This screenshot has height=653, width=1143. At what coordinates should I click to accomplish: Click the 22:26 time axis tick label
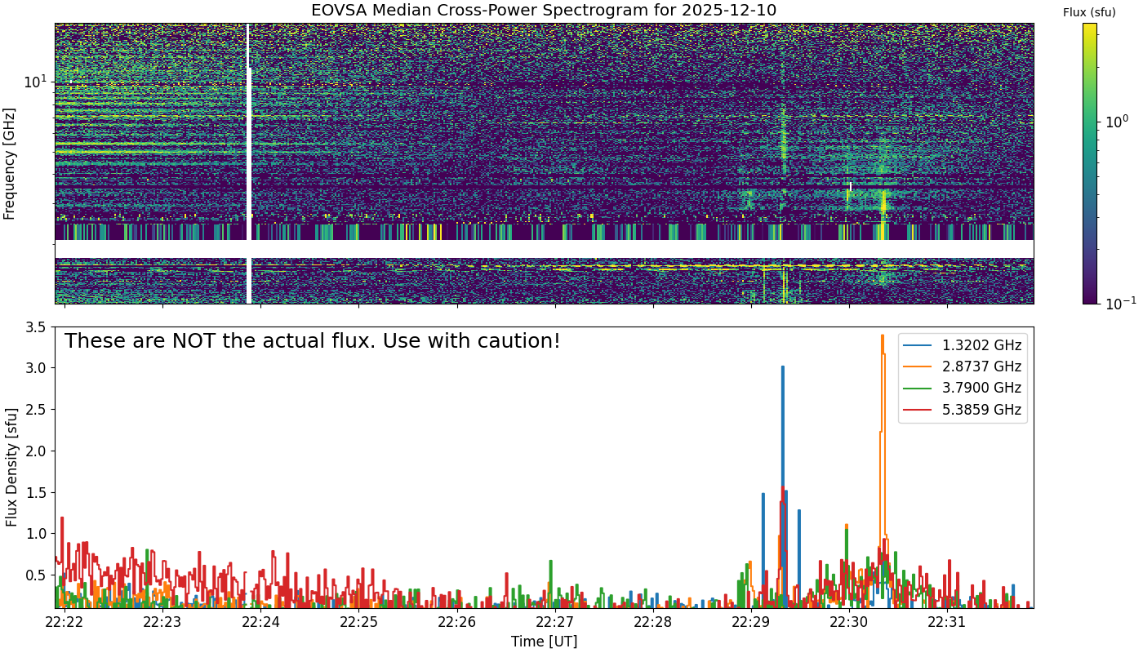pos(457,623)
